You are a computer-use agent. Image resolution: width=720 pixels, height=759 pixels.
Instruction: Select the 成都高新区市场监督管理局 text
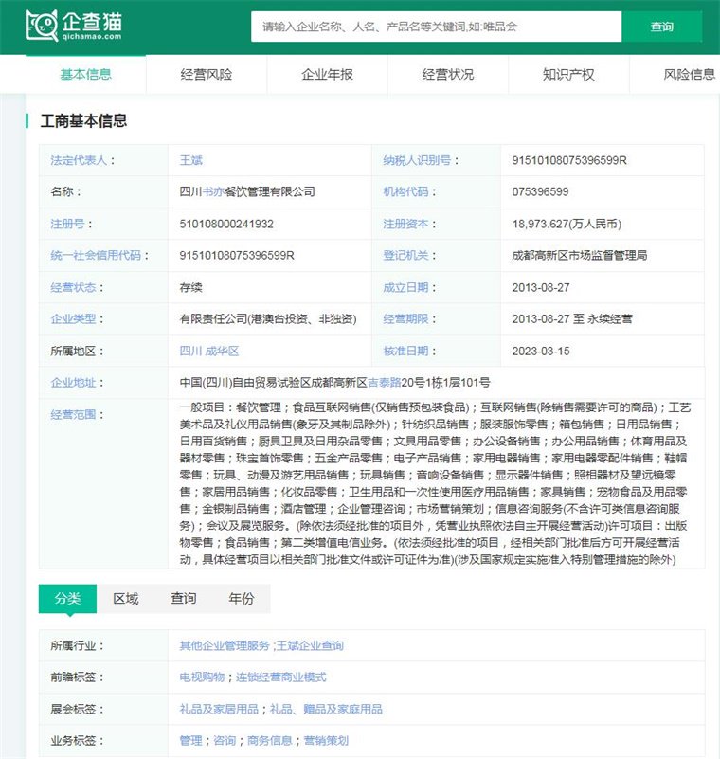579,255
